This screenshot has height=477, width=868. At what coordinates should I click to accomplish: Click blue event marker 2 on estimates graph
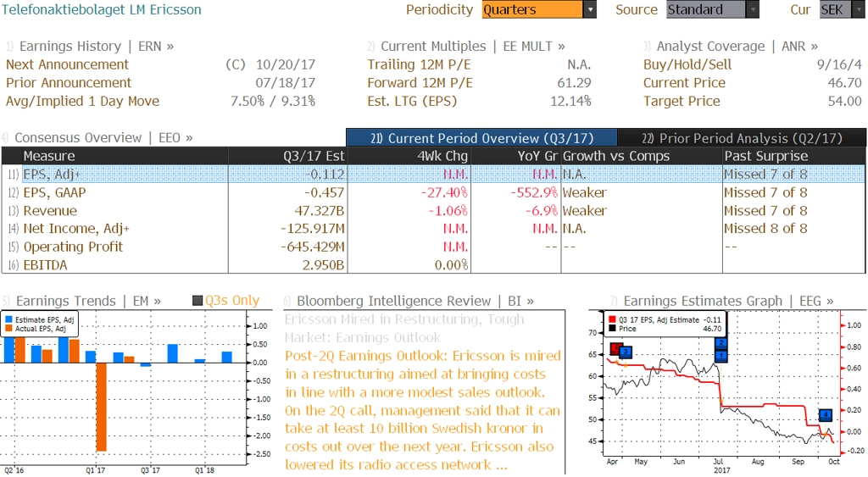(x=721, y=343)
